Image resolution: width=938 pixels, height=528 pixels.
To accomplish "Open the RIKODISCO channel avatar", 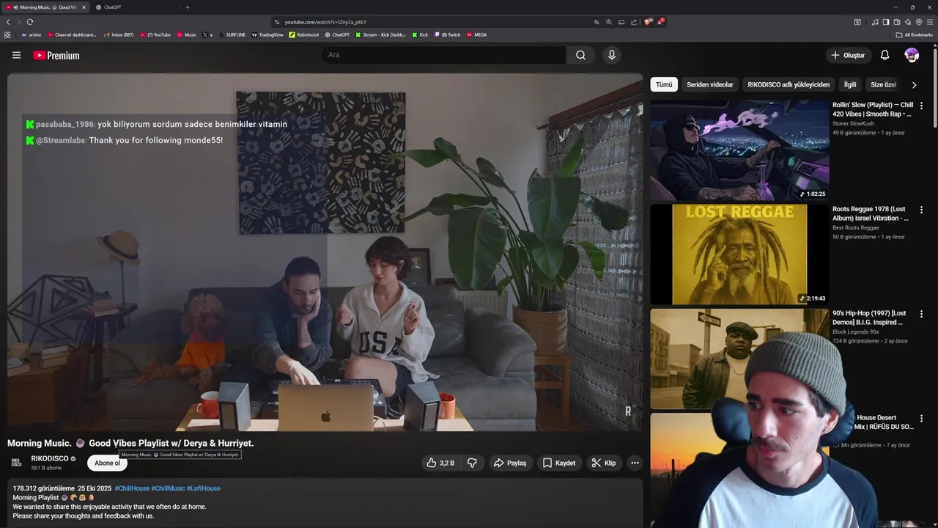I will coord(16,463).
